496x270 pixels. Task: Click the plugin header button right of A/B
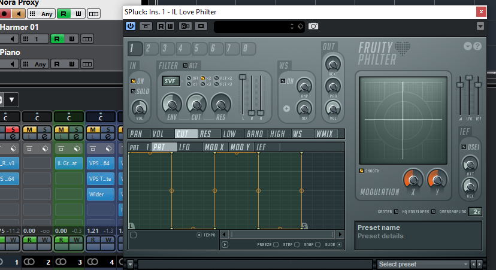201,26
